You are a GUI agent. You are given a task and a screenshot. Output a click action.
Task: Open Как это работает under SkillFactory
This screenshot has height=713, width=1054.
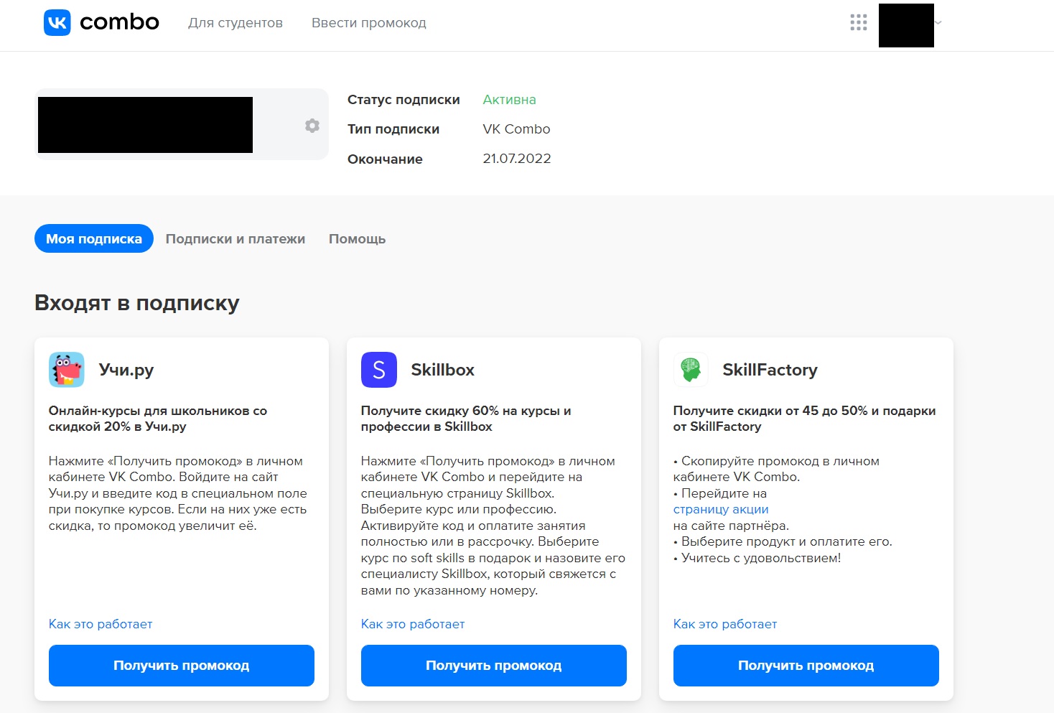(725, 624)
